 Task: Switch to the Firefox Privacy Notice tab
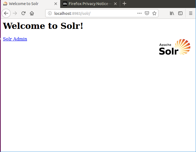[x=90, y=4]
